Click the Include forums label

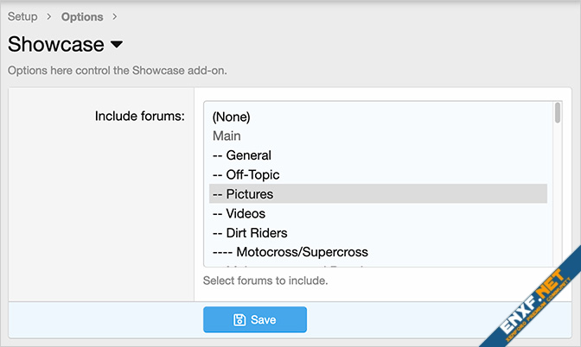click(x=139, y=117)
